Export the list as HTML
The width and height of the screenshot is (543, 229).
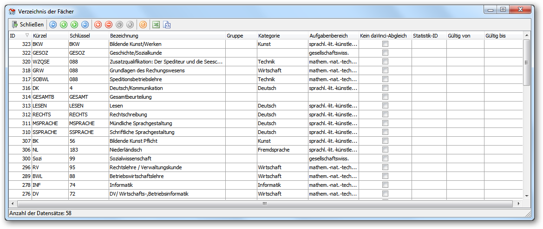pos(167,25)
